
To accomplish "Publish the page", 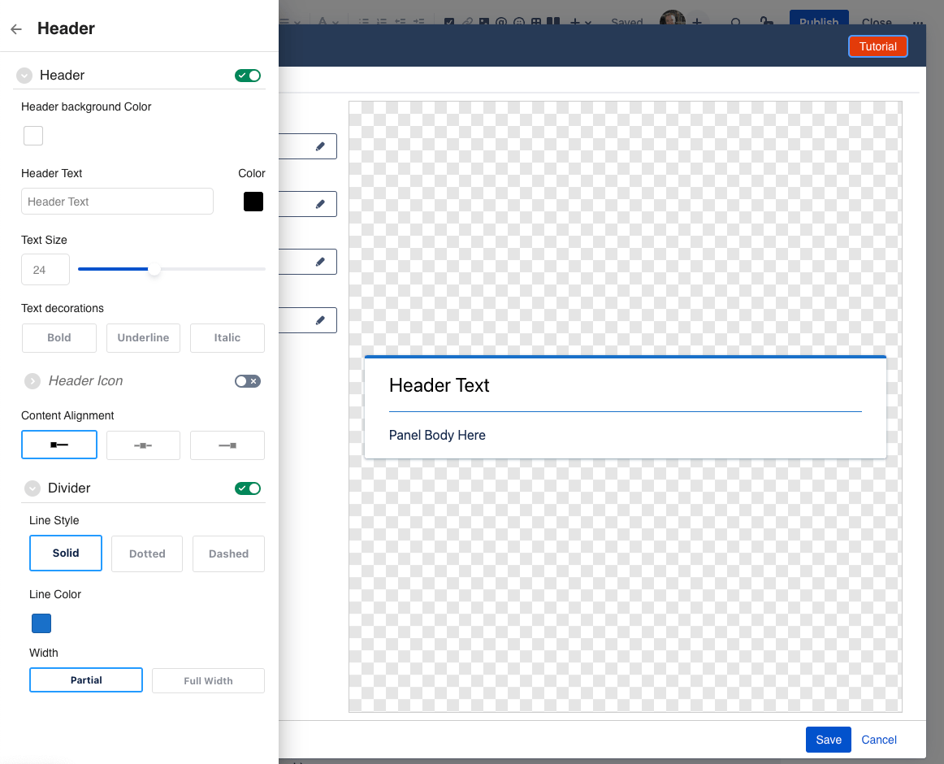I will tap(819, 21).
